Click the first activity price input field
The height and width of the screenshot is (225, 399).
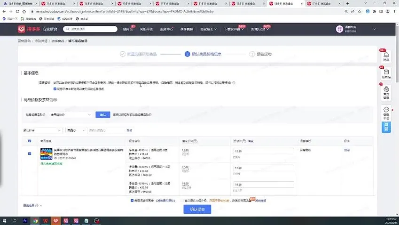[263, 151]
